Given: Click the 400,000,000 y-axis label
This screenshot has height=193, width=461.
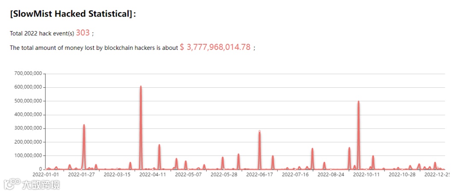Looking at the screenshot, I should [28, 115].
